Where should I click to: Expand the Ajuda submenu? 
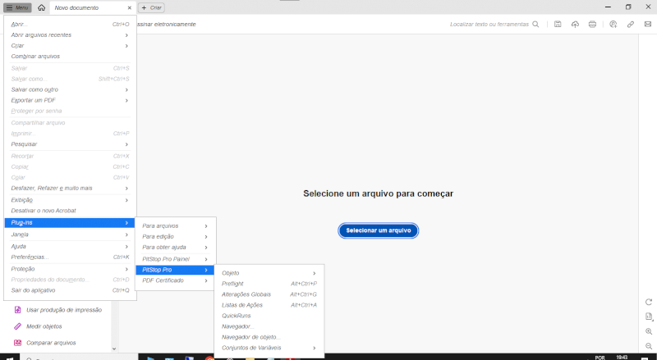(x=70, y=246)
